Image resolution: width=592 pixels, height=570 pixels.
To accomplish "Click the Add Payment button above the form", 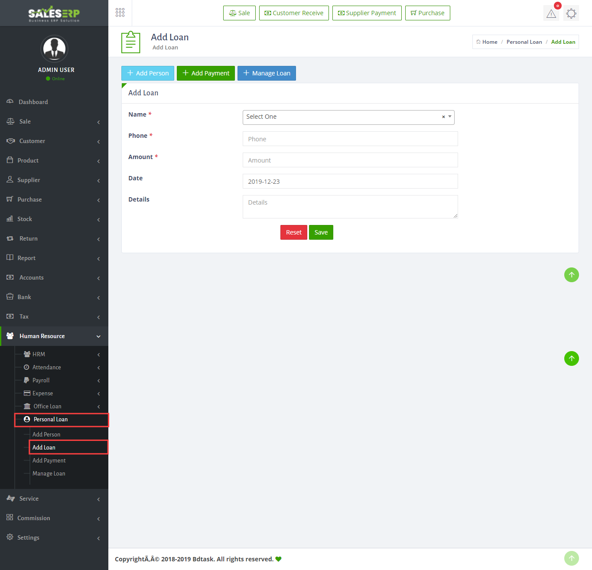I will point(206,73).
